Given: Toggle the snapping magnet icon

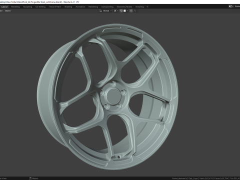Looking at the screenshot, I should click(121, 11).
